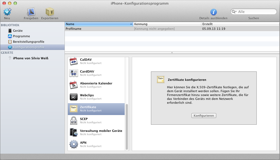Select Konfigurationsprofile in the sidebar
280x160 pixels.
[32, 47]
